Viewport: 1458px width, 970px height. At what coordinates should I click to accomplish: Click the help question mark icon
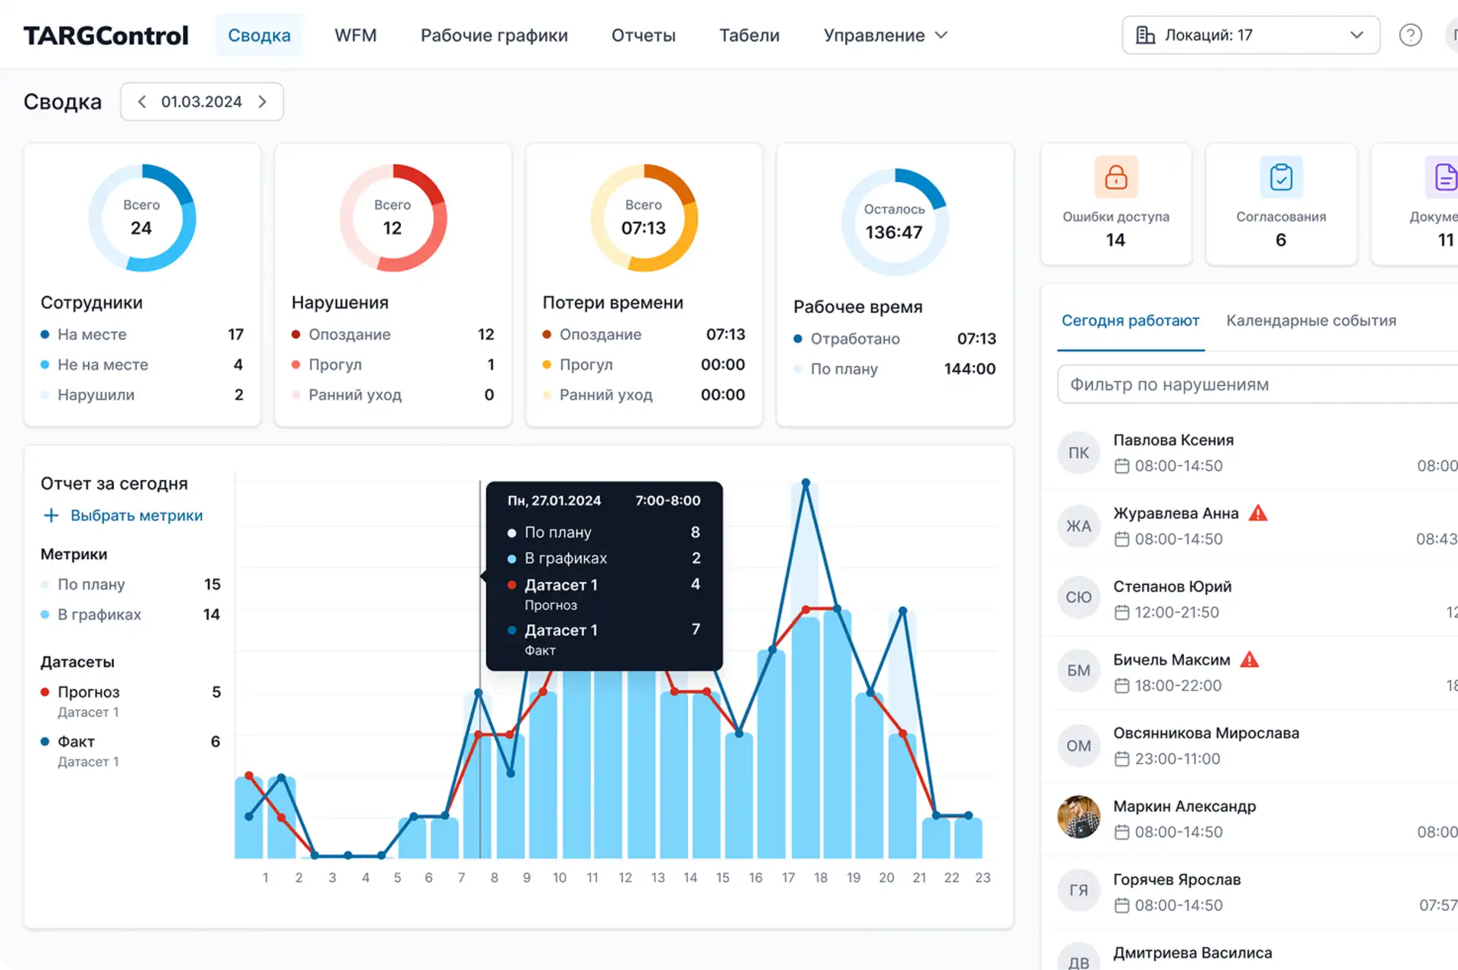[x=1410, y=35]
